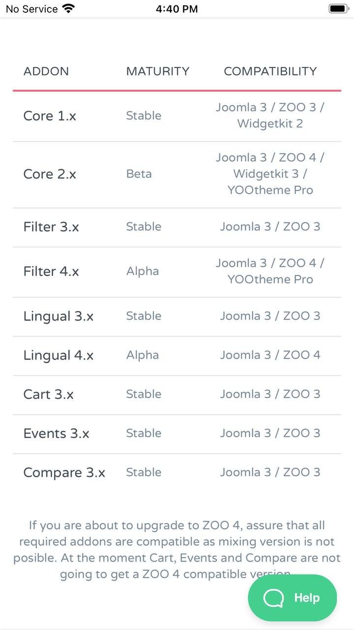Select Filter 4.x addon entry
This screenshot has height=630, width=354.
(x=51, y=272)
